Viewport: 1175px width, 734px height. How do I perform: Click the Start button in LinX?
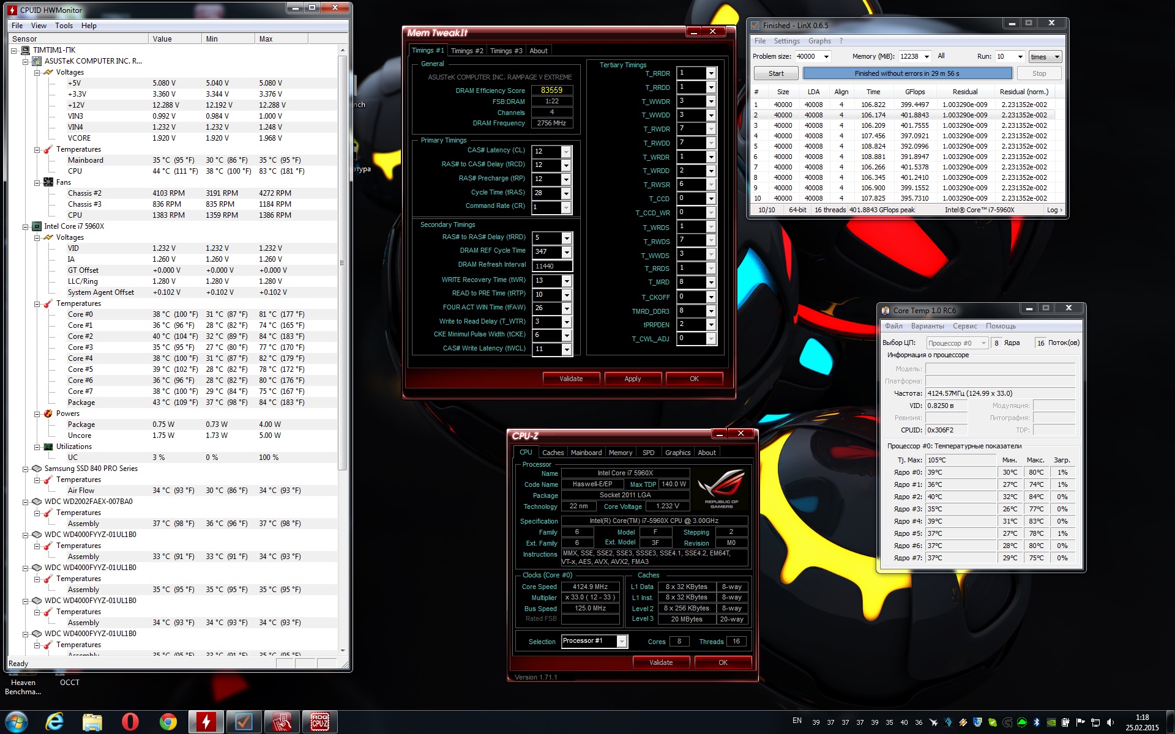[x=775, y=73]
